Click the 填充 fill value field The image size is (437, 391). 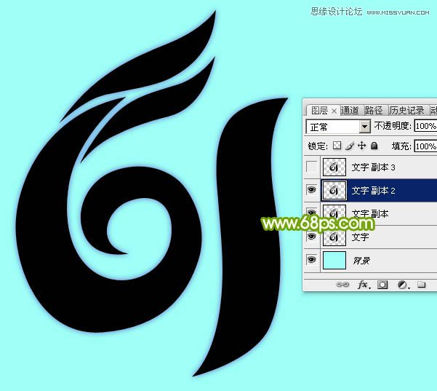(425, 146)
